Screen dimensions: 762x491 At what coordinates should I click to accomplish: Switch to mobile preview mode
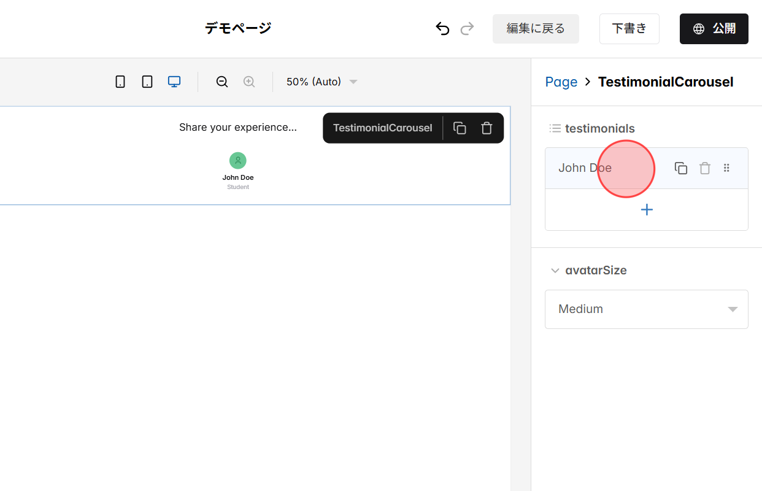(x=120, y=81)
